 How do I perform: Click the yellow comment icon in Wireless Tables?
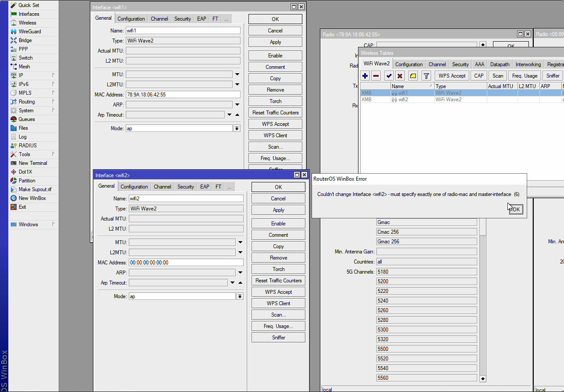coord(413,76)
